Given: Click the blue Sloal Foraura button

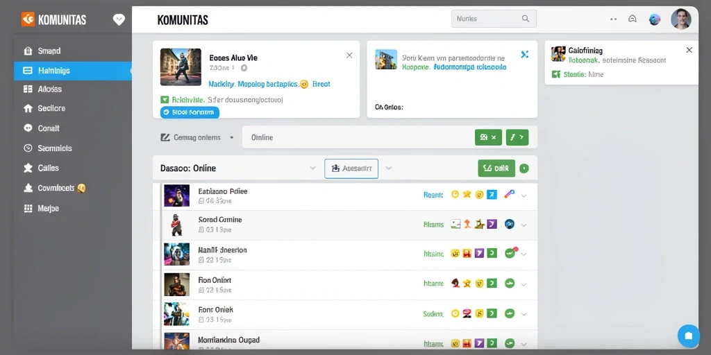Looking at the screenshot, I should 190,112.
